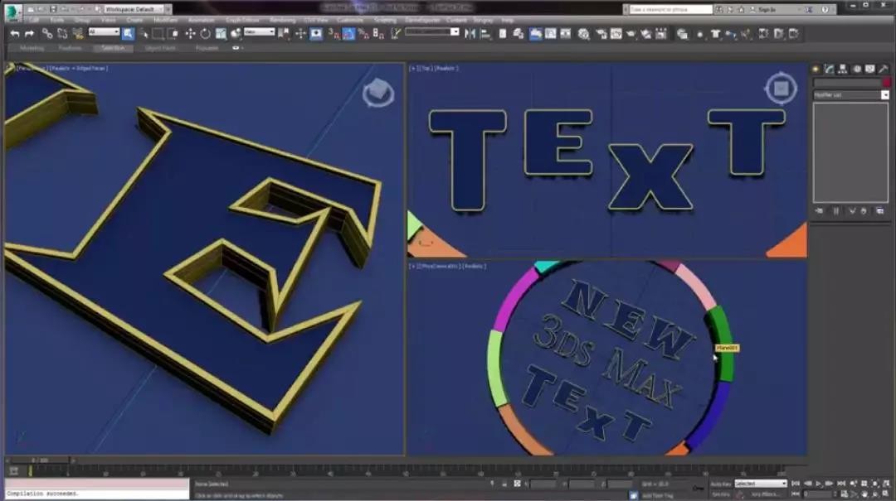Click the Auto Key button
The image size is (896, 501).
coord(720,484)
